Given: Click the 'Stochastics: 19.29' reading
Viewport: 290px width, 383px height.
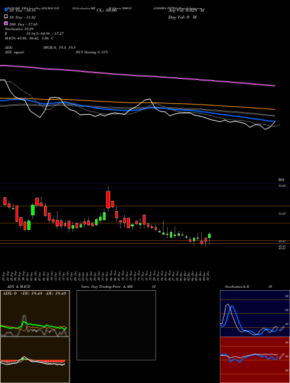Looking at the screenshot, I should [19, 29].
